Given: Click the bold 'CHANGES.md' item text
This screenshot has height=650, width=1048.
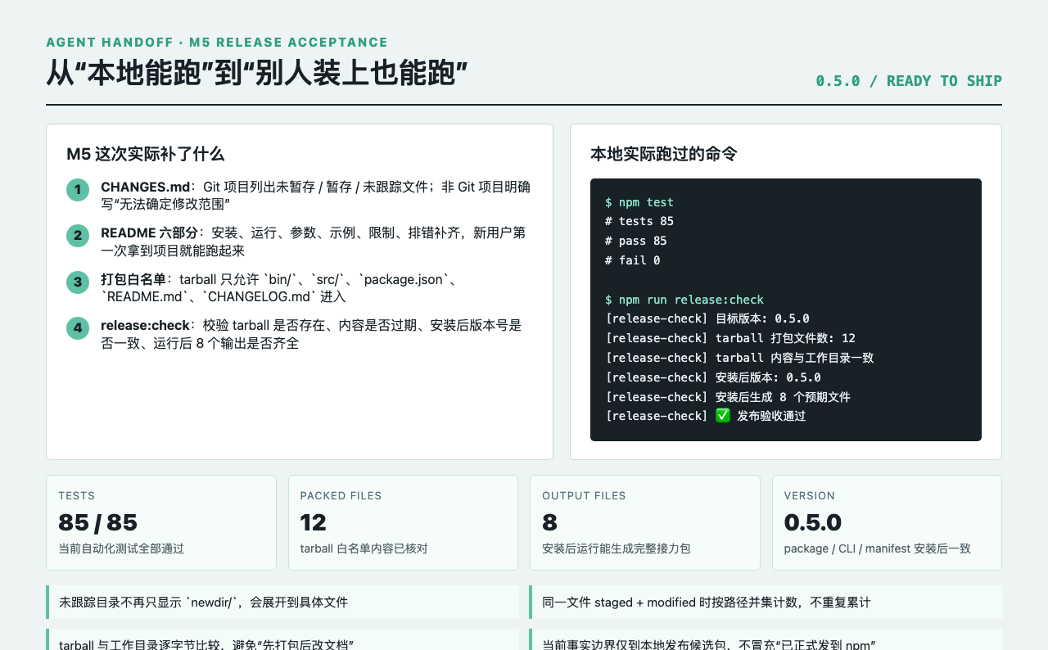Looking at the screenshot, I should (145, 187).
